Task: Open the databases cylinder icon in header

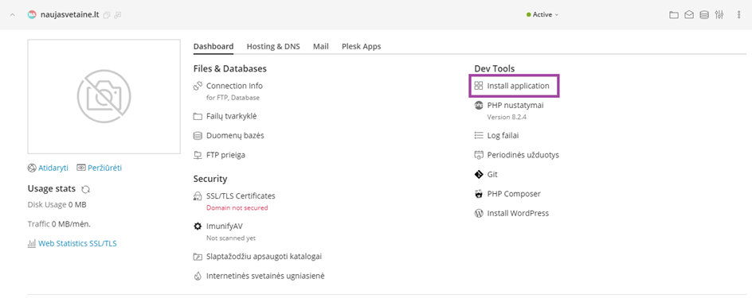Action: 703,15
